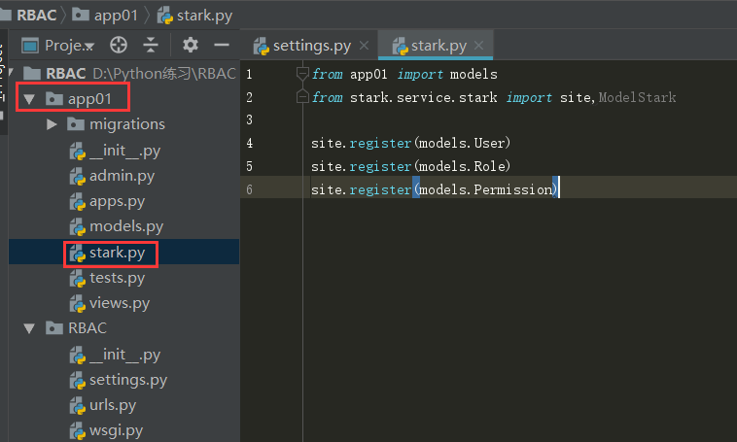737x442 pixels.
Task: Collapse the inner RBAC folder arrow
Action: 29,329
